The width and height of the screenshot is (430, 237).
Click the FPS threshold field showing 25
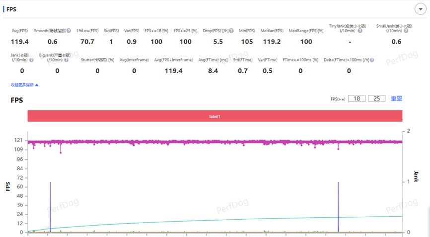[376, 98]
